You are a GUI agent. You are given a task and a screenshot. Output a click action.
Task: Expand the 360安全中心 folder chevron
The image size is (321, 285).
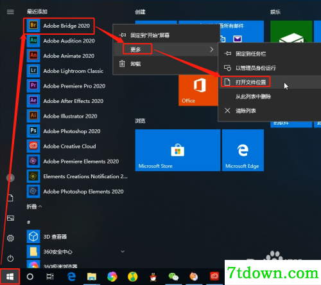pyautogui.click(x=123, y=252)
